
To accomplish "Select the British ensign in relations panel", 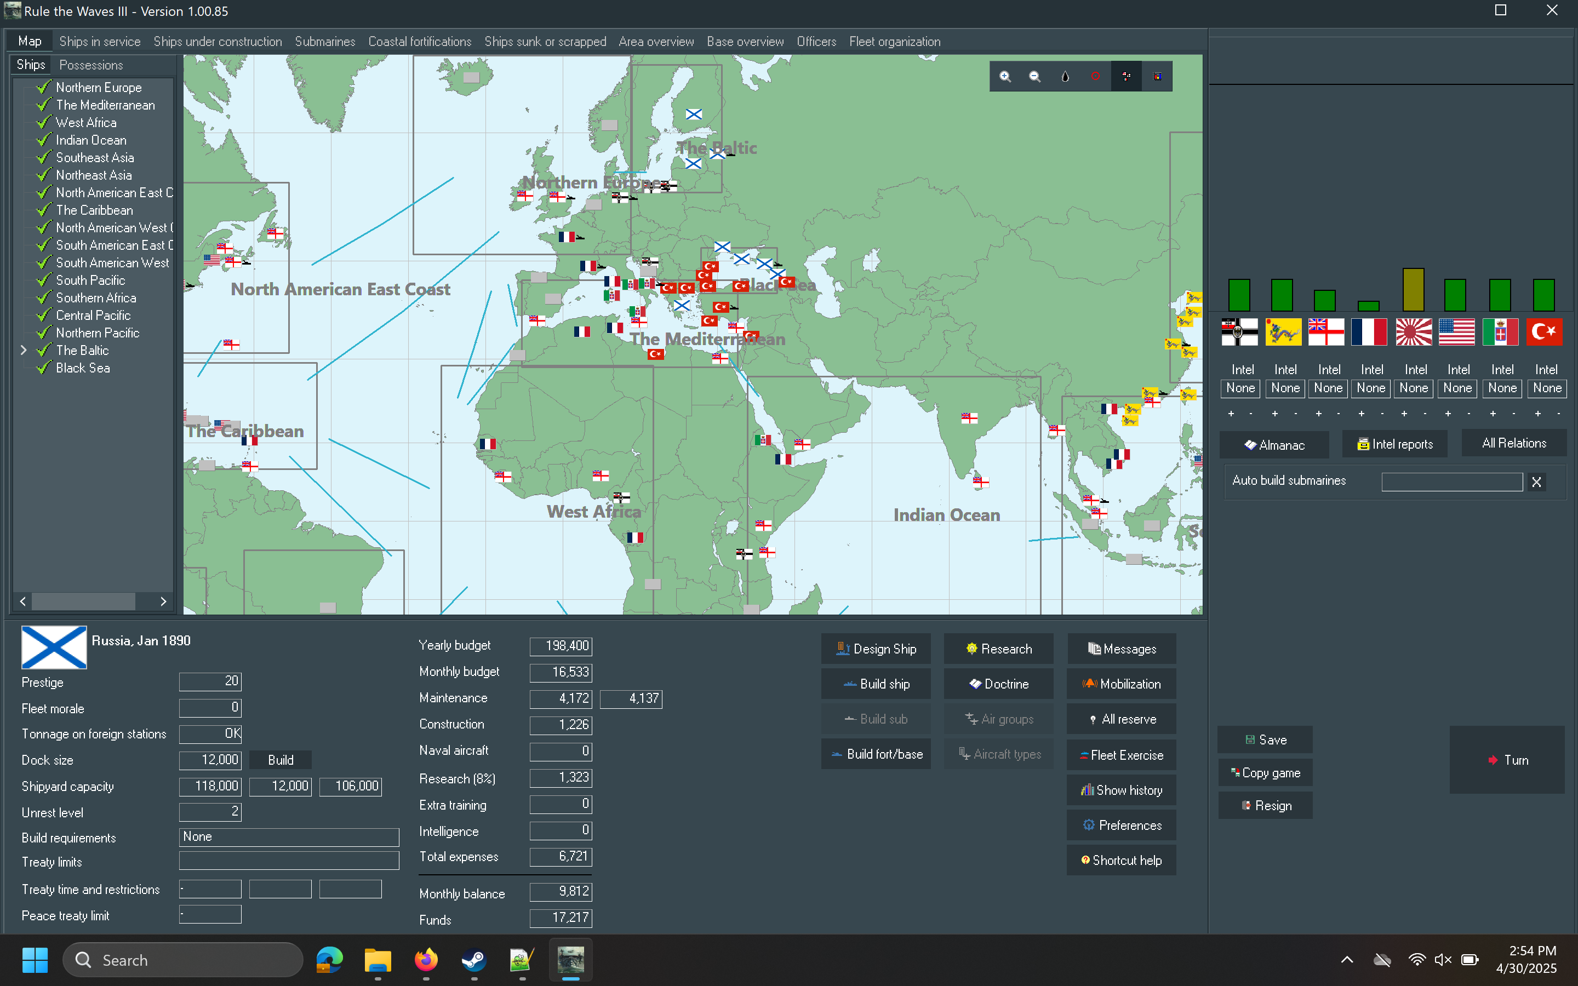I will [1327, 332].
